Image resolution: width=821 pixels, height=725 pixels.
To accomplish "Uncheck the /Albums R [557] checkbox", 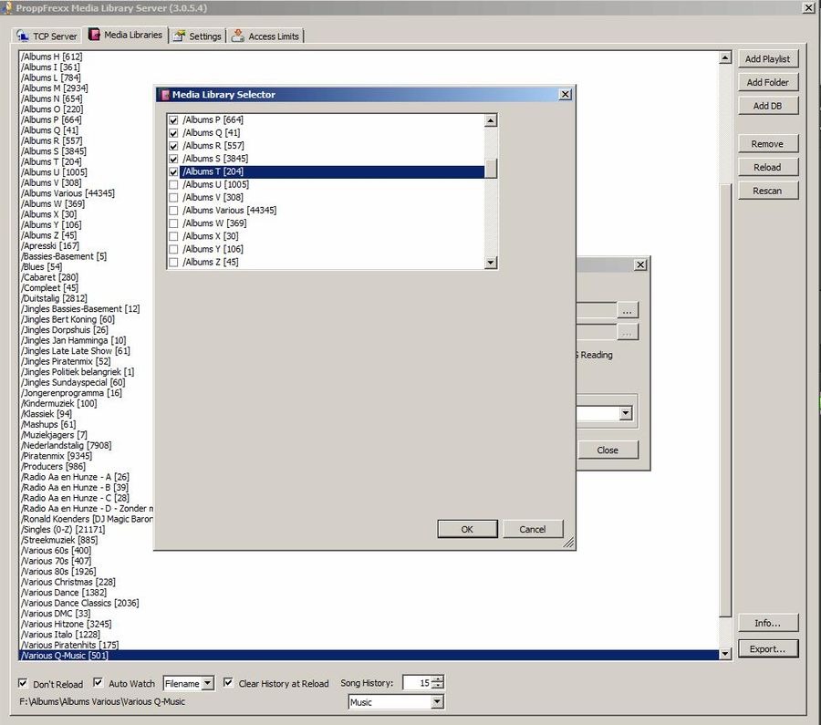I will click(x=174, y=146).
